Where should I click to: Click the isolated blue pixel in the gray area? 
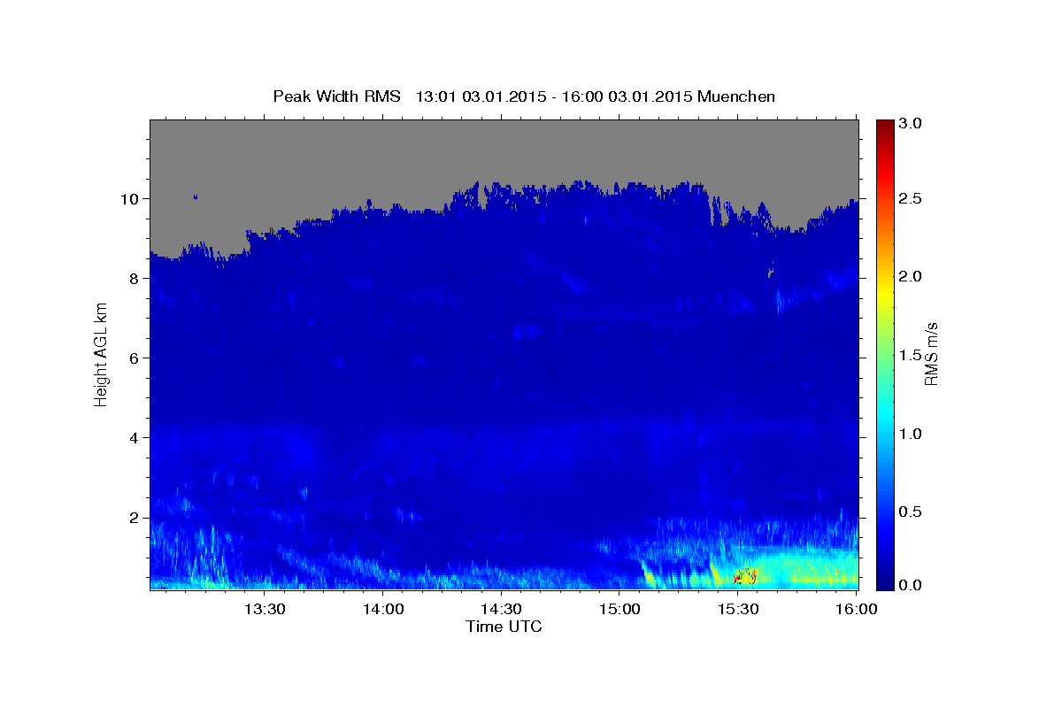195,196
